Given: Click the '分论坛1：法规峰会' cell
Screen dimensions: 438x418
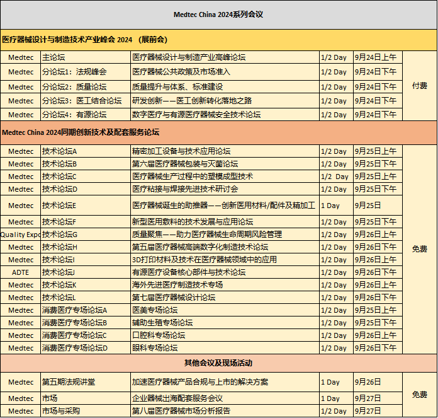Looking at the screenshot, I should point(86,72).
